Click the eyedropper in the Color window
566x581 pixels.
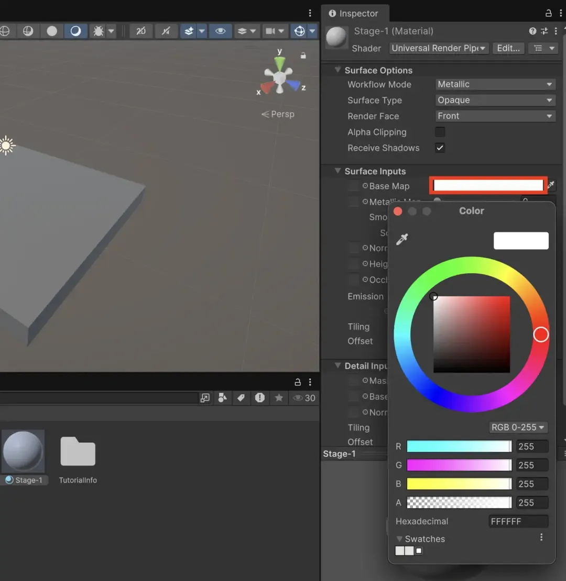tap(402, 240)
